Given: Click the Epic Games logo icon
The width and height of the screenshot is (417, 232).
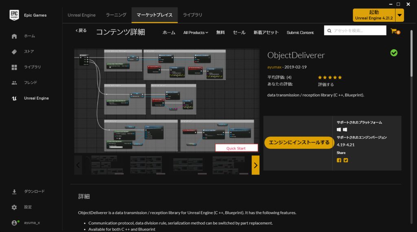Looking at the screenshot, I should pos(14,15).
